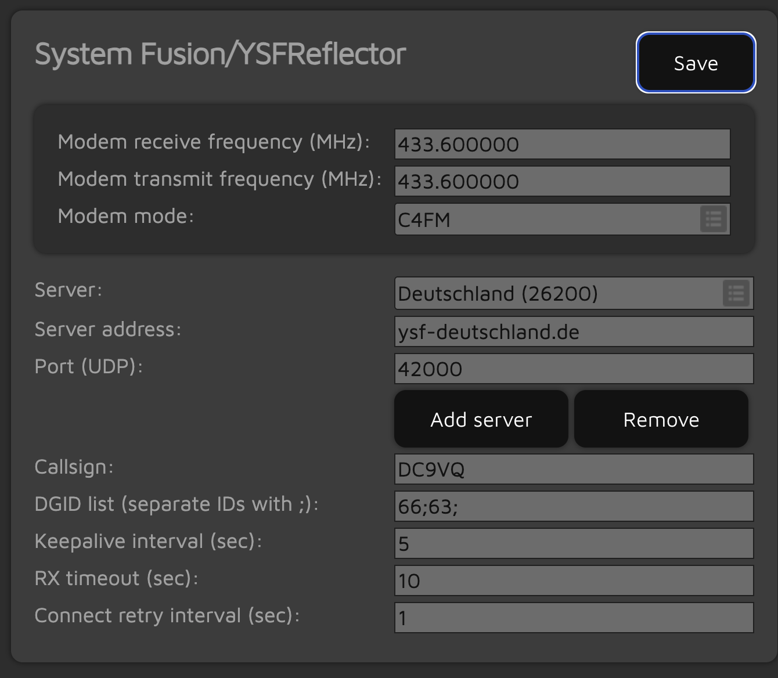This screenshot has width=778, height=678.
Task: Click the Callsign label text
Action: pos(74,467)
